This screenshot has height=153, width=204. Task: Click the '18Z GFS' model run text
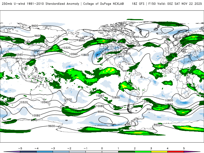(138, 4)
